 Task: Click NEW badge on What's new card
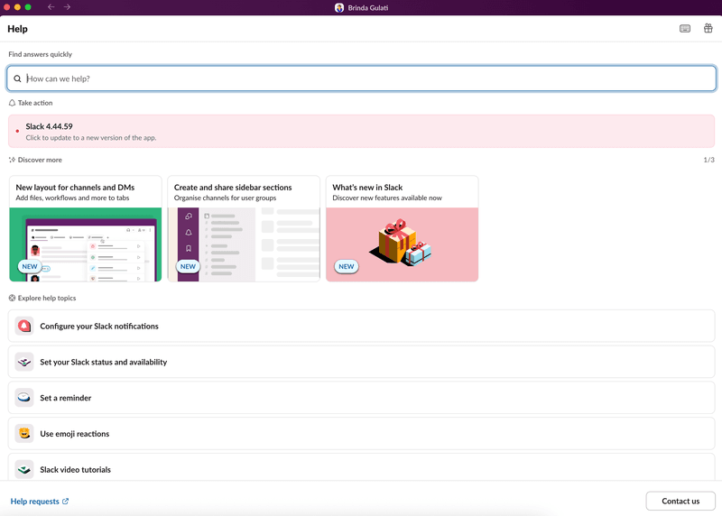tap(347, 266)
